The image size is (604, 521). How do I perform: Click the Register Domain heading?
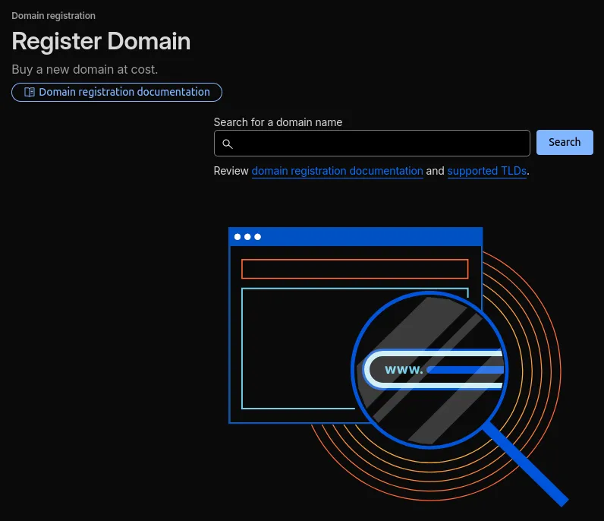tap(102, 41)
